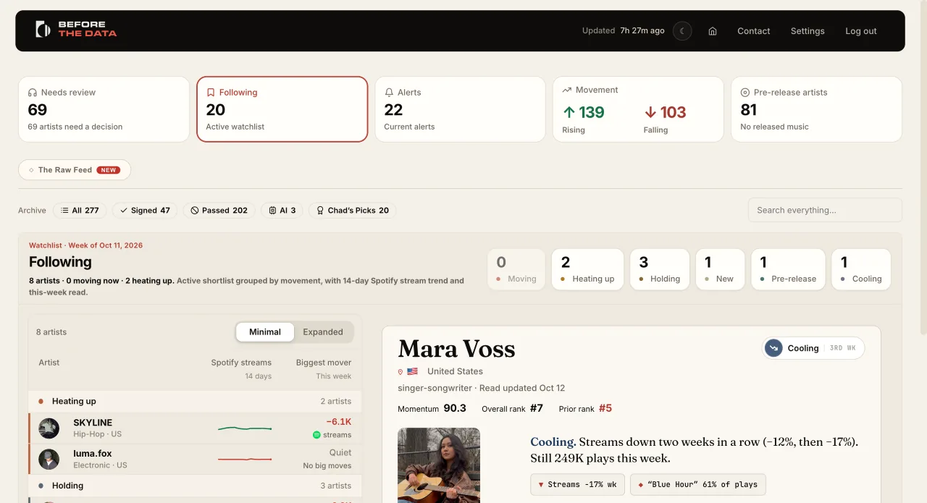
Task: Click the "Blue Hour" 61% of plays tag
Action: pyautogui.click(x=698, y=485)
